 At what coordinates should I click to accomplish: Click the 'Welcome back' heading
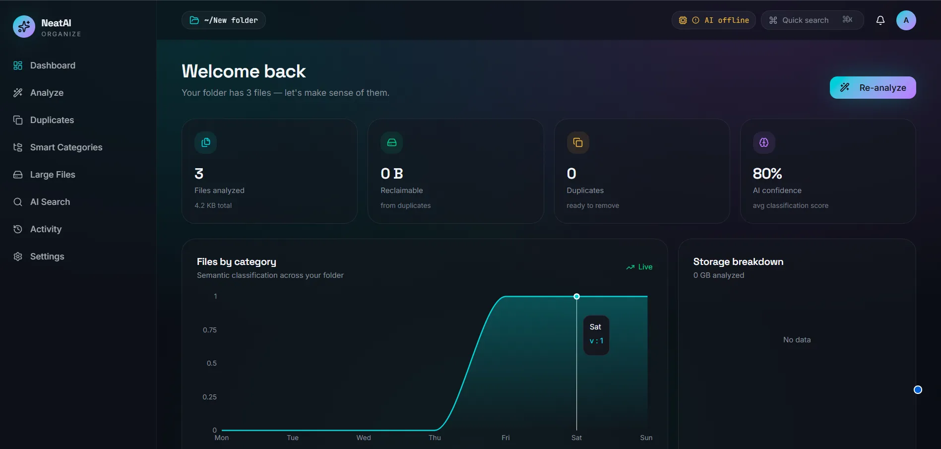click(244, 71)
